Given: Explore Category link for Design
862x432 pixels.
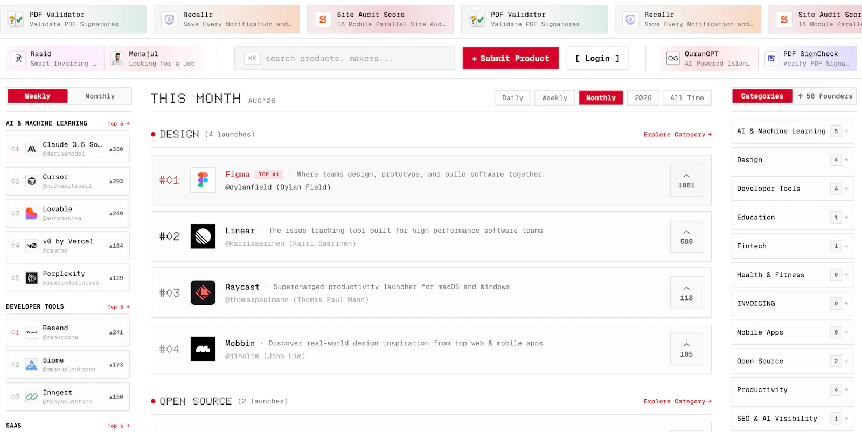Looking at the screenshot, I should click(x=677, y=134).
